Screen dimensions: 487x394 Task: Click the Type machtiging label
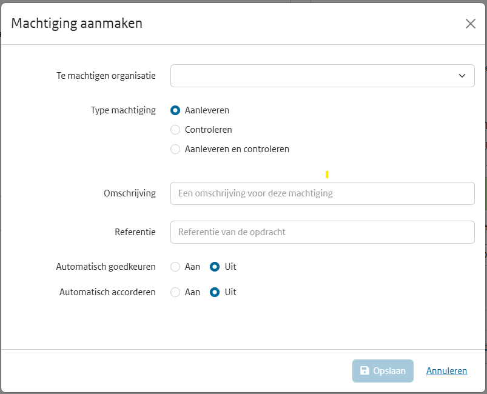[123, 110]
